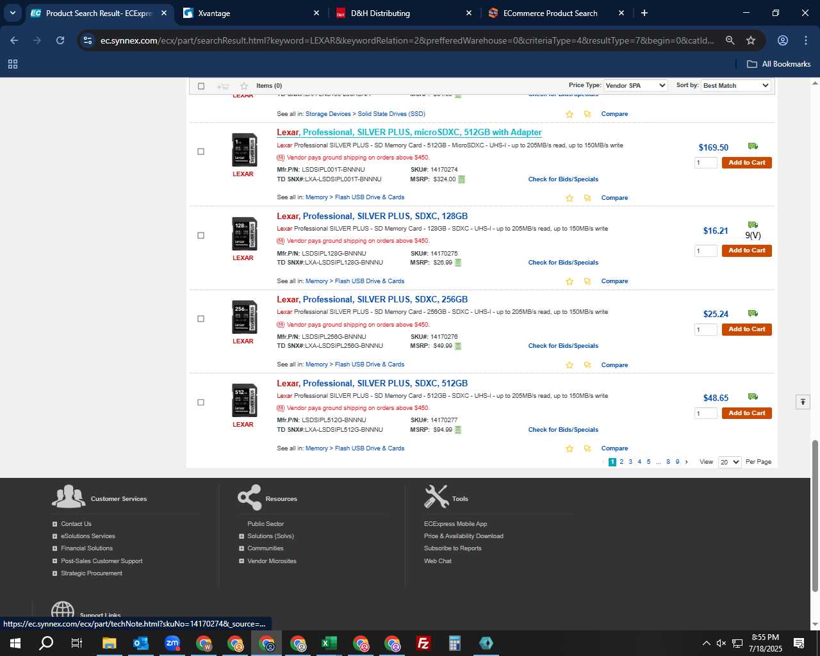
Task: Add Lexar microSDXC 512GB to cart
Action: click(x=746, y=163)
